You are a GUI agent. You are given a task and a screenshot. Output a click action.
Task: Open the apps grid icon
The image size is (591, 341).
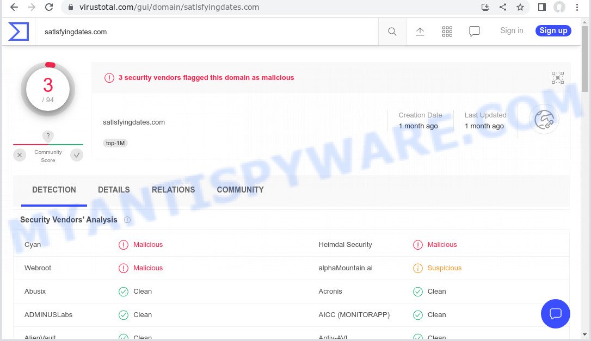(x=447, y=32)
